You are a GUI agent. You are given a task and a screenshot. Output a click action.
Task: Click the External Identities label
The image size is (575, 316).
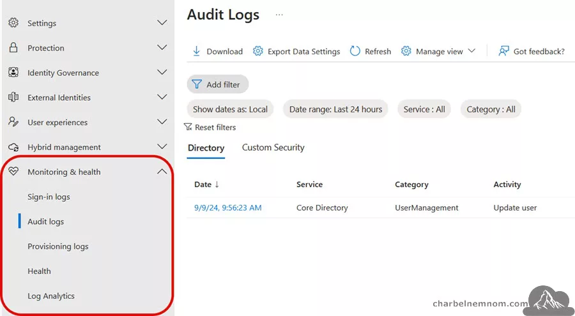coord(59,98)
